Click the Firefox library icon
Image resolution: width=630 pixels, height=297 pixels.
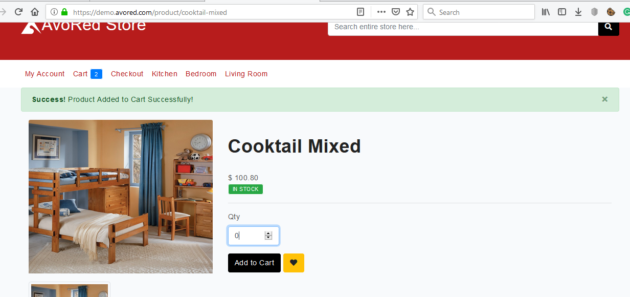[x=545, y=12]
